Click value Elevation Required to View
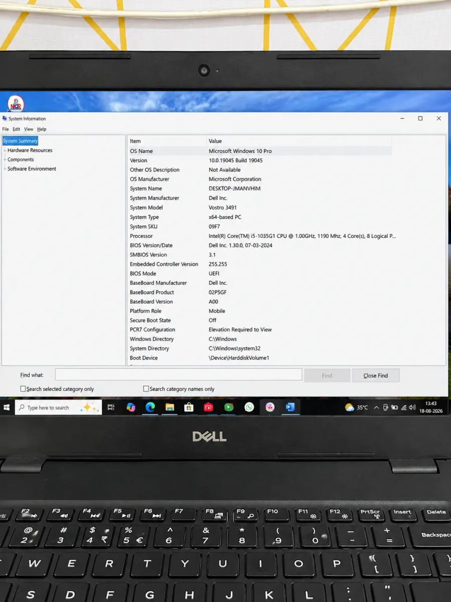This screenshot has width=451, height=602. pyautogui.click(x=240, y=330)
